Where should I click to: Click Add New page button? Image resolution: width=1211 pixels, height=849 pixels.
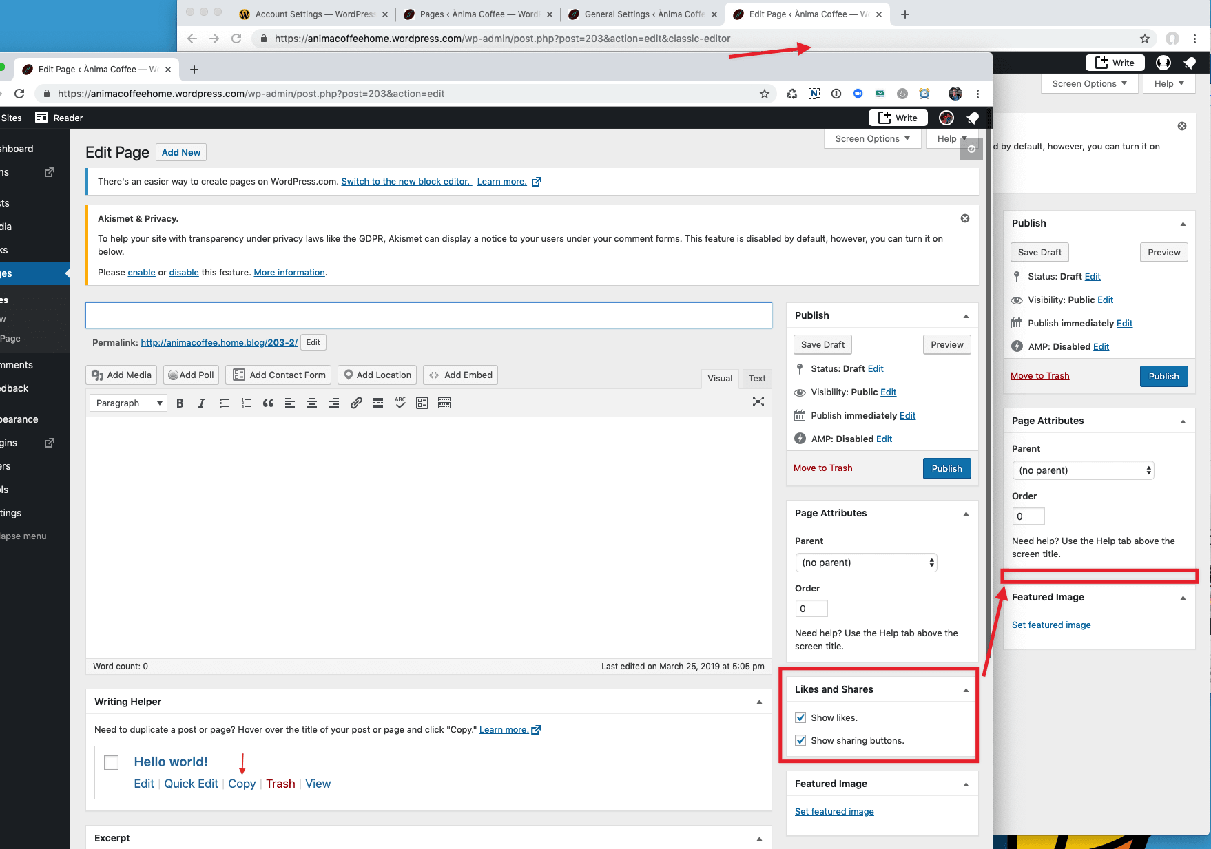pos(181,152)
